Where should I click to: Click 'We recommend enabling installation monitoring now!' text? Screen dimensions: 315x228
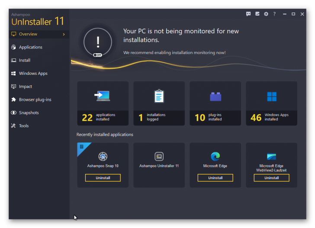[174, 53]
